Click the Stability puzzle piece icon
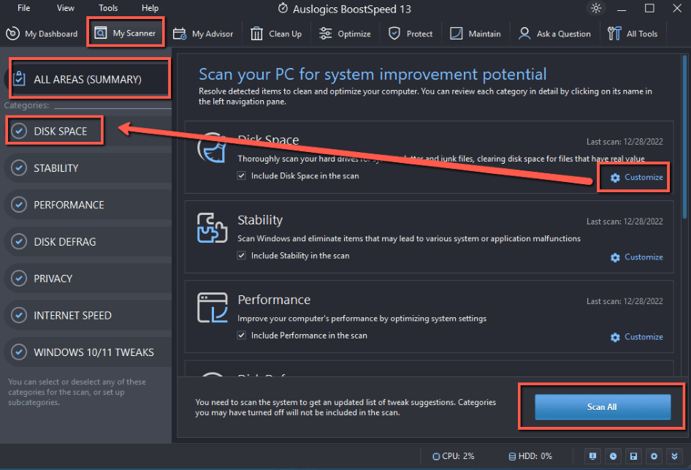The width and height of the screenshot is (691, 470). tap(212, 228)
